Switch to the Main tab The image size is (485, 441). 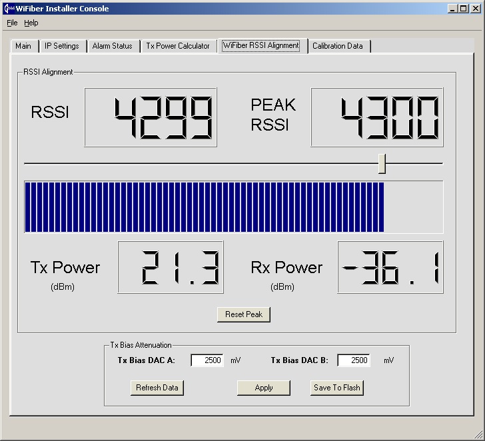[23, 46]
